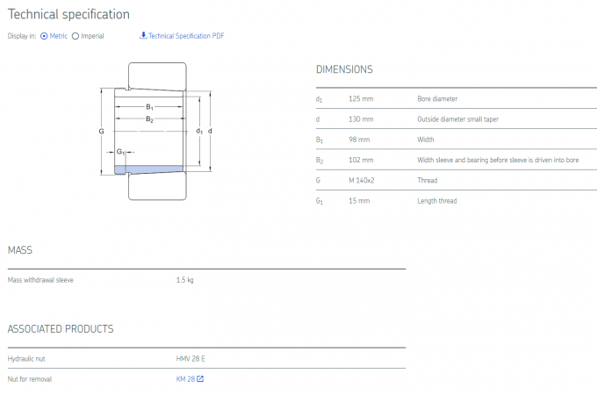Switch display units to Imperial
597x395 pixels.
75,36
